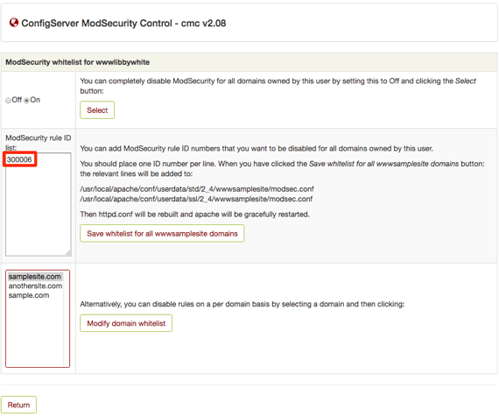Click the Select button
The image size is (499, 416).
pyautogui.click(x=97, y=110)
